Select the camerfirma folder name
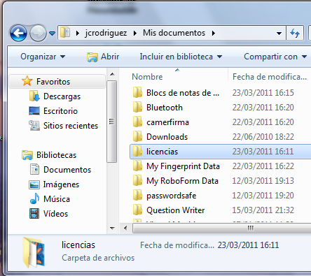The width and height of the screenshot is (311, 276). pyautogui.click(x=167, y=122)
